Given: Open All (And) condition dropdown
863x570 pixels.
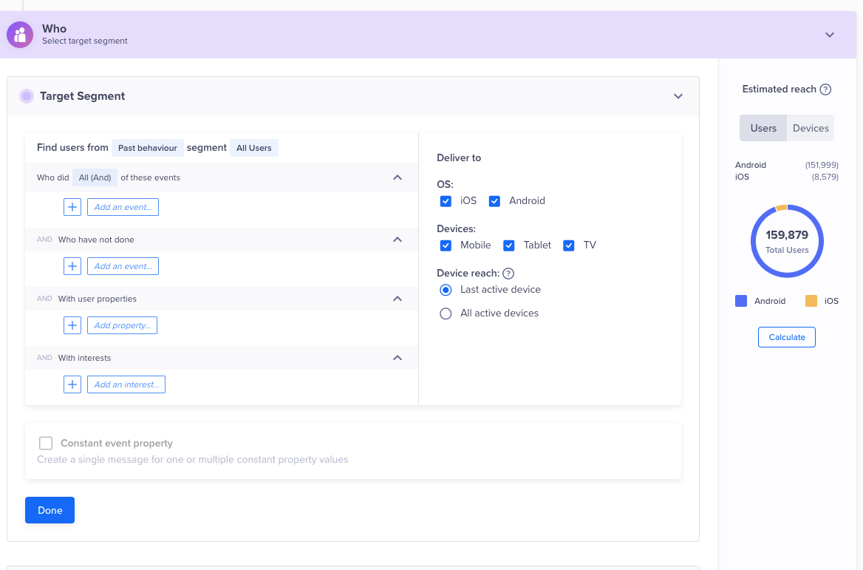Looking at the screenshot, I should click(x=95, y=177).
